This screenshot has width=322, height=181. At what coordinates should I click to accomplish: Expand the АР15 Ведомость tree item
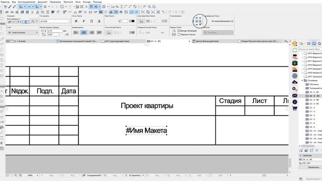302,53
